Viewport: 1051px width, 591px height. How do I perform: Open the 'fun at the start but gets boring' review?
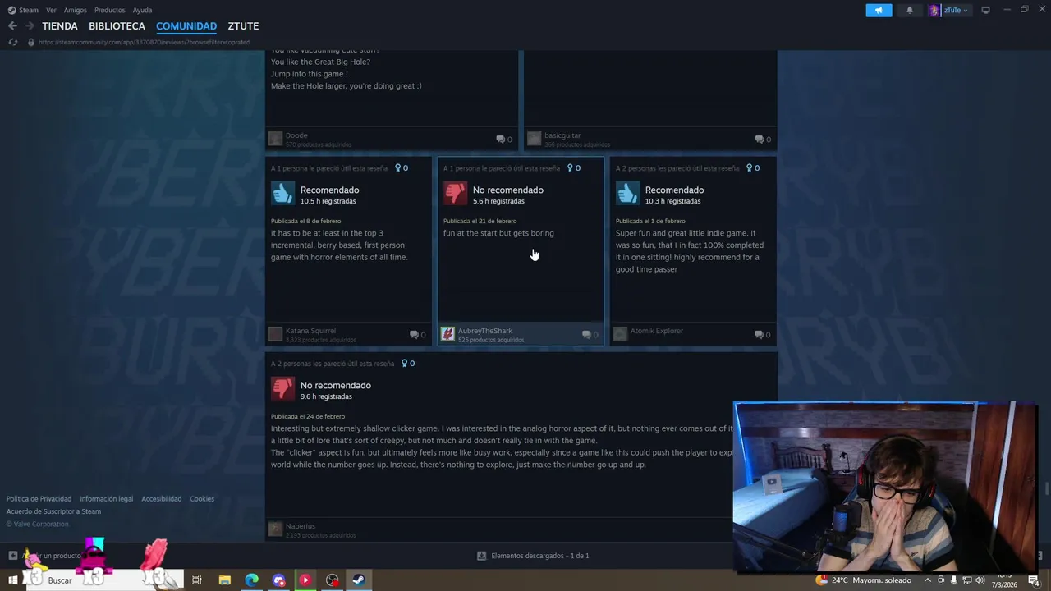[498, 233]
